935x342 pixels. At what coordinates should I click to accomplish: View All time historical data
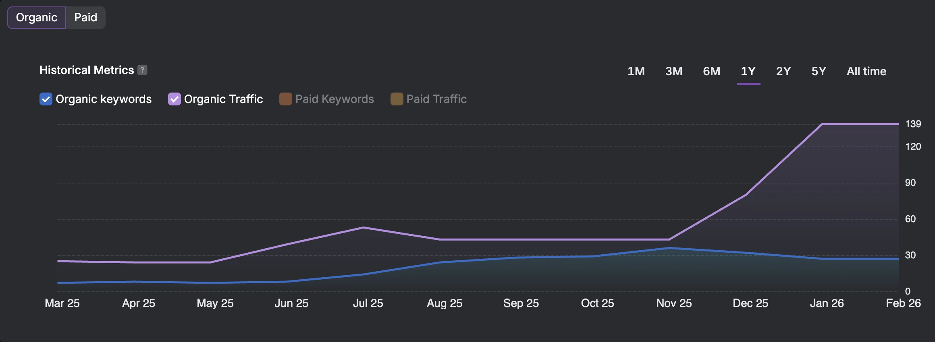[866, 71]
